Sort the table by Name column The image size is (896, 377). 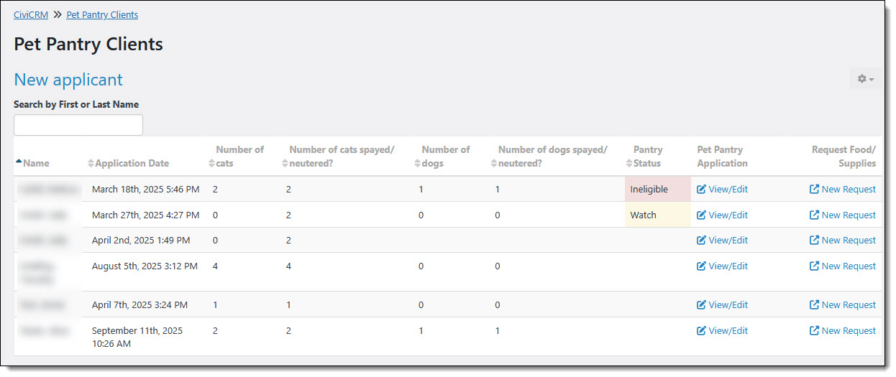click(36, 163)
